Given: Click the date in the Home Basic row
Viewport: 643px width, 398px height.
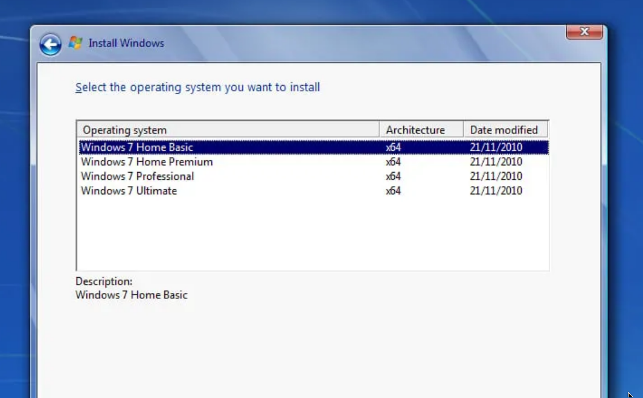Looking at the screenshot, I should click(x=496, y=147).
